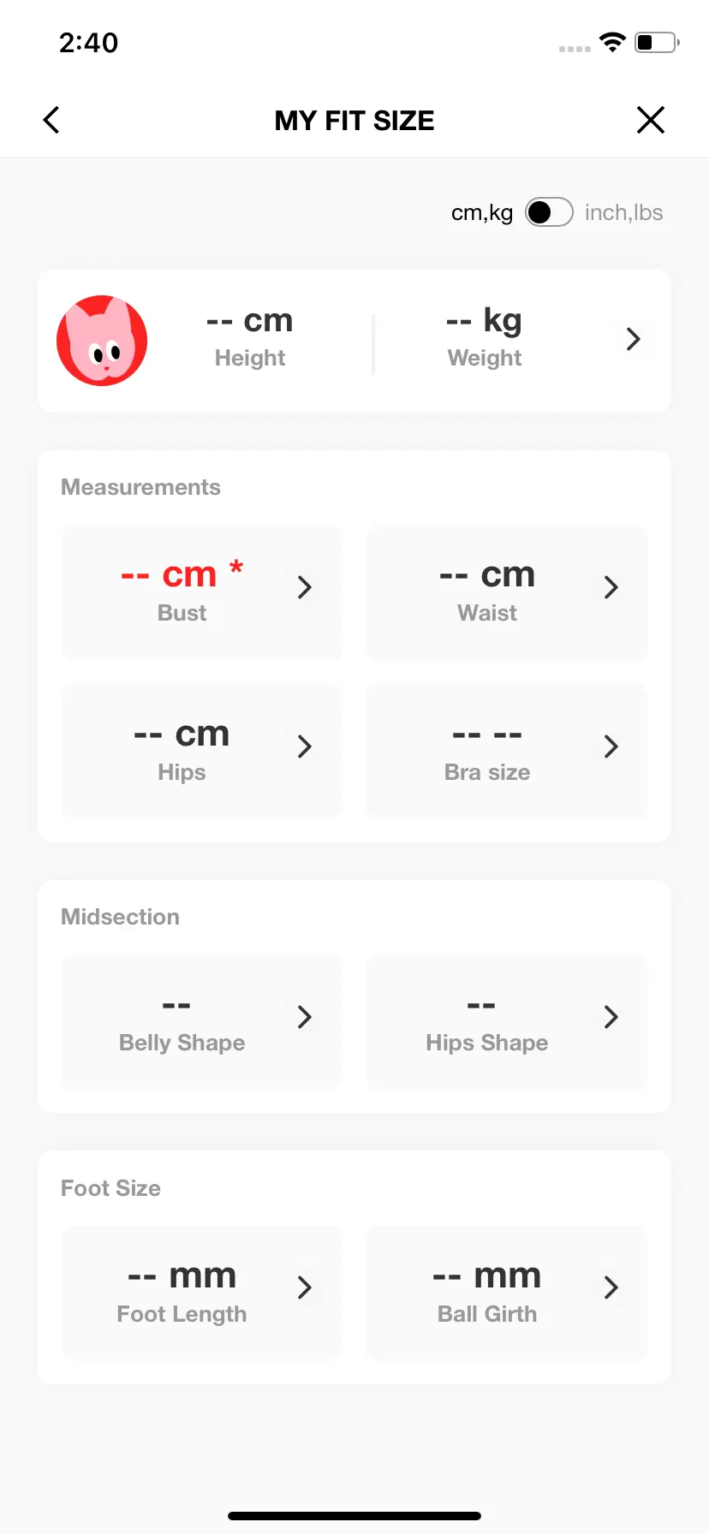Tap the battery status icon
Image resolution: width=709 pixels, height=1534 pixels.
[x=657, y=42]
